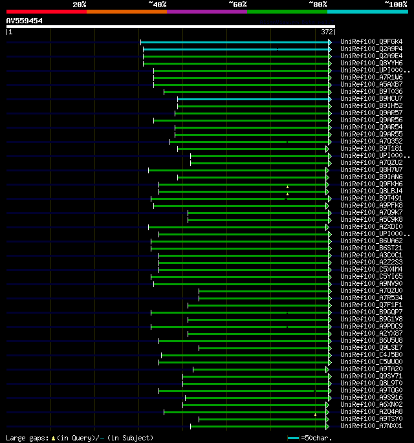Select the UniRef100_A7NX01 label
This screenshot has height=443, width=414.
[371, 426]
